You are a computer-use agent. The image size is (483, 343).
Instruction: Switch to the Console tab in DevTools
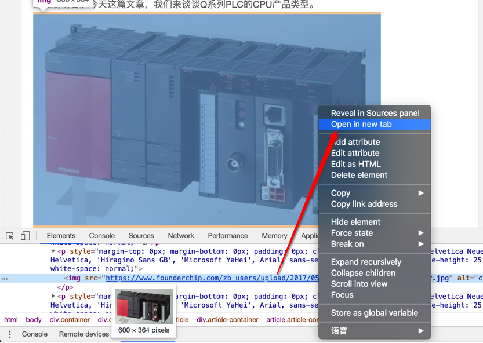(x=101, y=236)
